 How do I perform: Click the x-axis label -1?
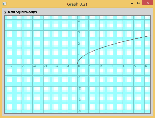pos(68,66)
